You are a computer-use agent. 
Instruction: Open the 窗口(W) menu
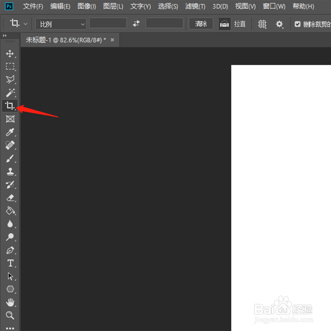[x=274, y=6]
